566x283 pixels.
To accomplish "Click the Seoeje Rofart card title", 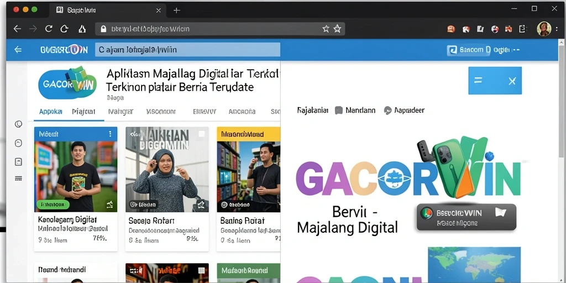I will (x=151, y=220).
